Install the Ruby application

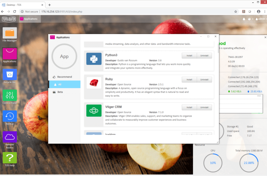189,79
